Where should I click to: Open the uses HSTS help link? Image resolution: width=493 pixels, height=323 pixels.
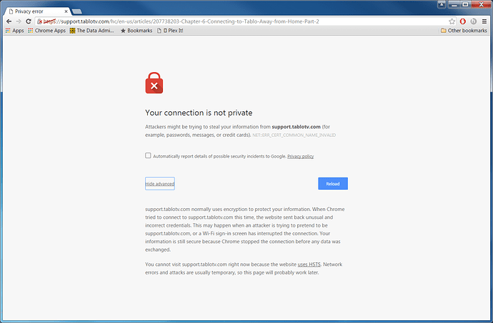309,265
